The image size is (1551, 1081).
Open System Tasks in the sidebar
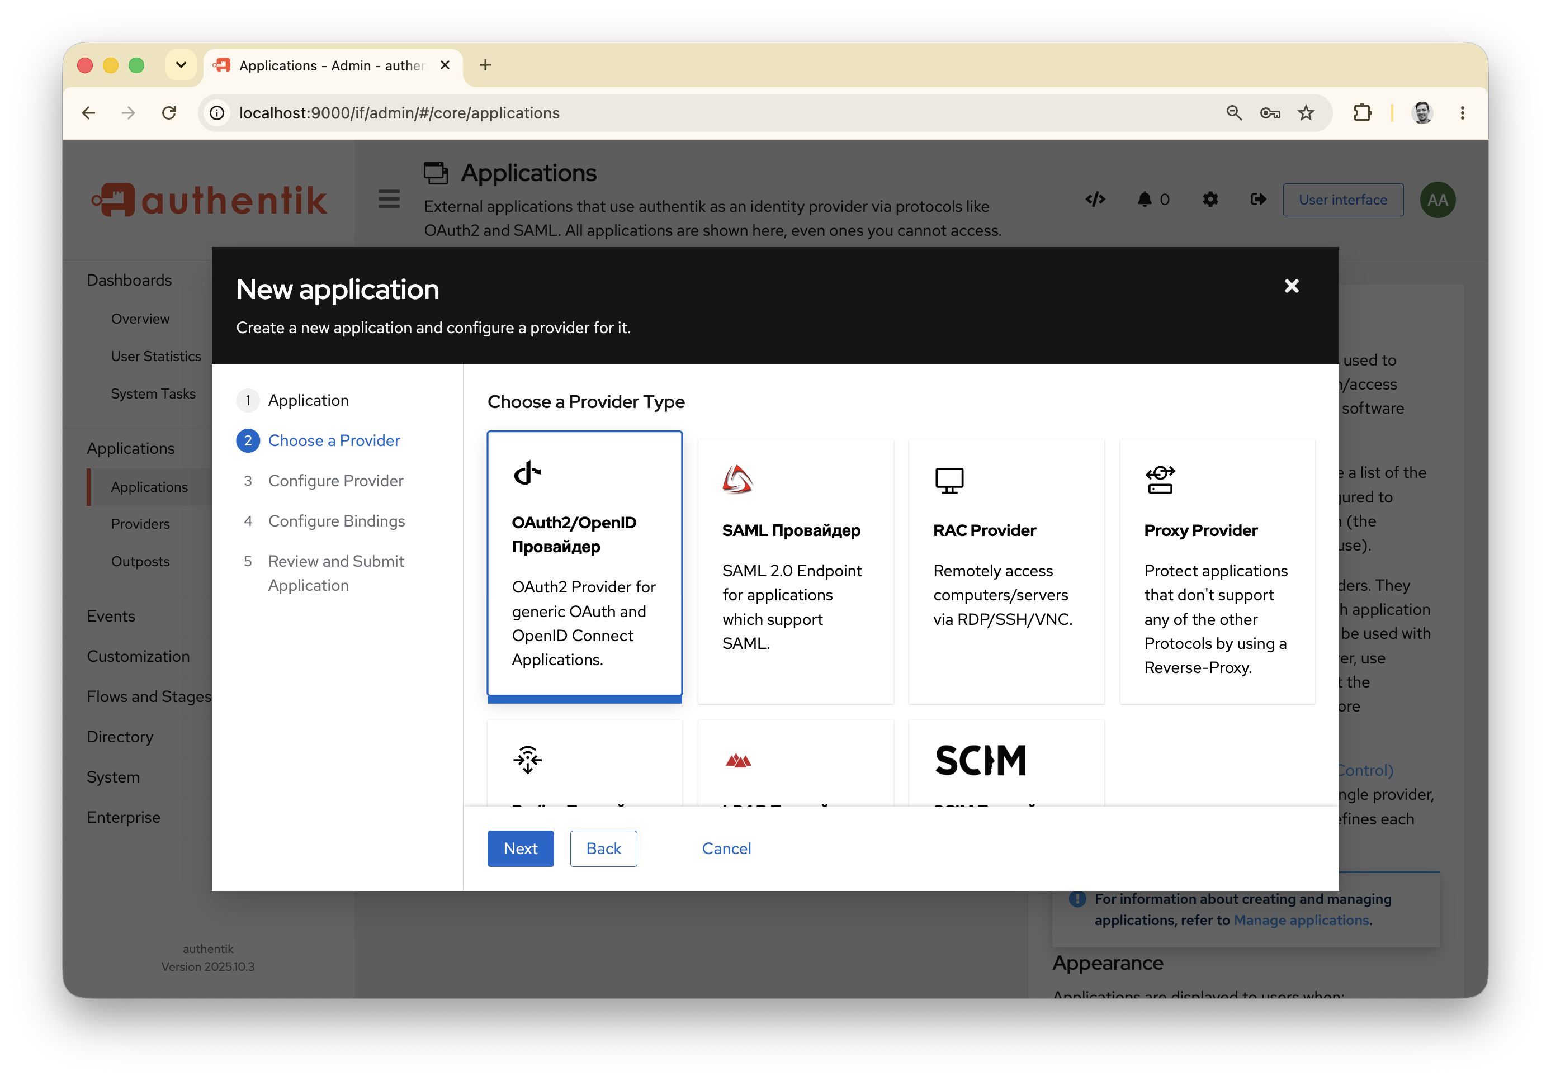pyautogui.click(x=153, y=393)
